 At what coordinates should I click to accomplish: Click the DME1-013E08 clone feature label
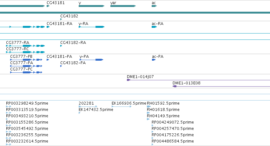[186, 83]
